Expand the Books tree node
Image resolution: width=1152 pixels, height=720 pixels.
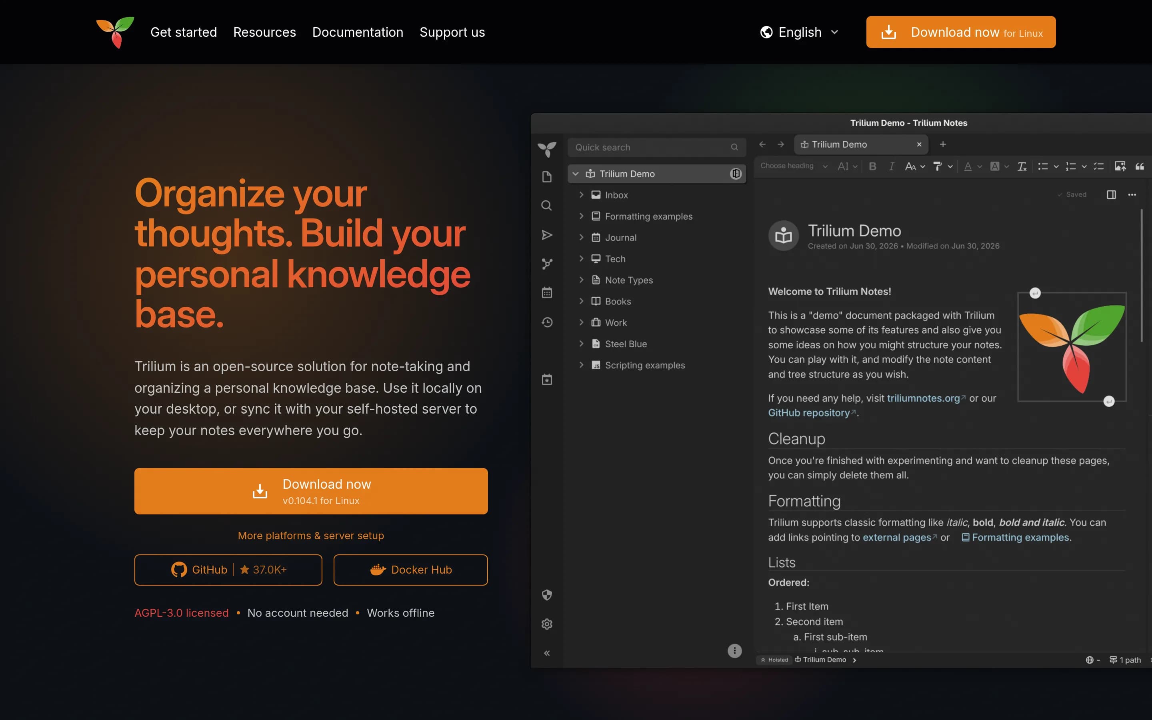(581, 301)
